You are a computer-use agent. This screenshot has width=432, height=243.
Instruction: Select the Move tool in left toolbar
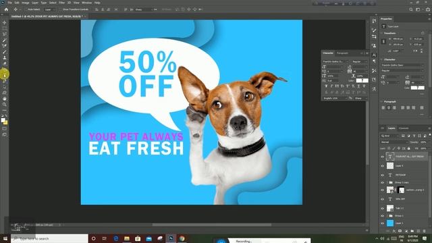(5, 22)
